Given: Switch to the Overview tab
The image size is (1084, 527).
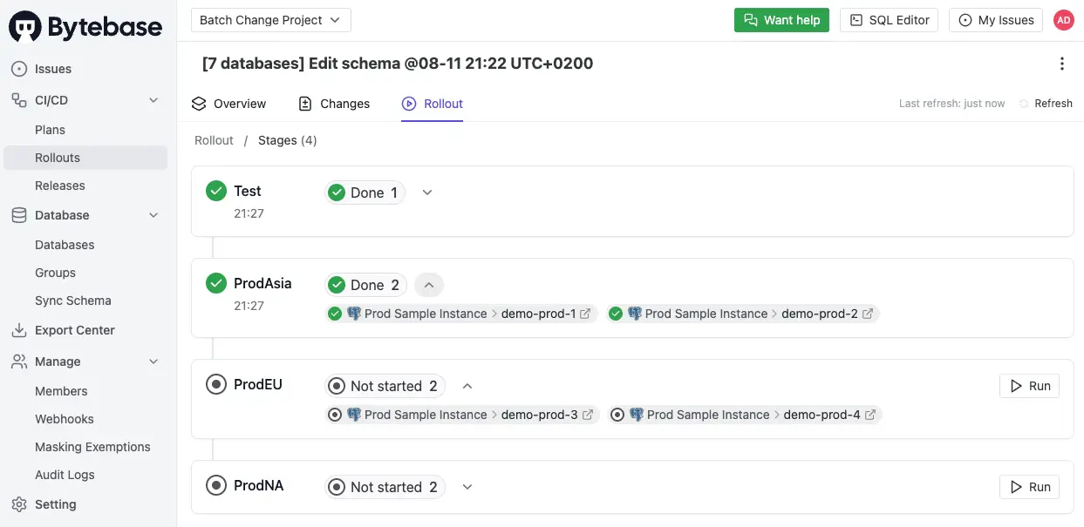Looking at the screenshot, I should [228, 104].
